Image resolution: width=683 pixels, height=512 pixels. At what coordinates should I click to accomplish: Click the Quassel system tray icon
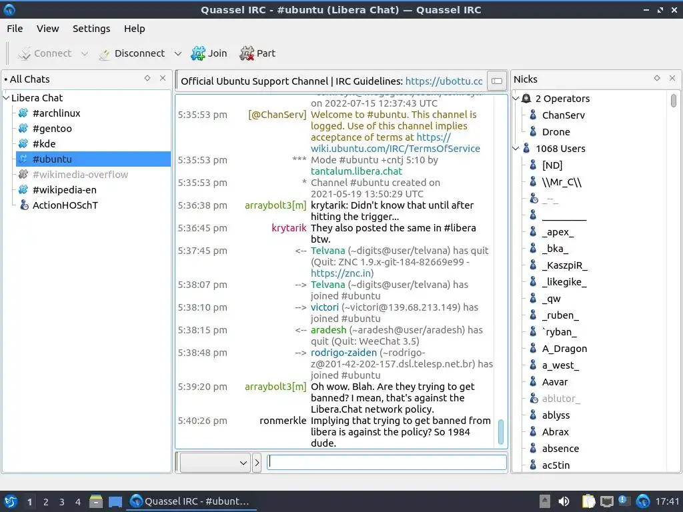[643, 501]
